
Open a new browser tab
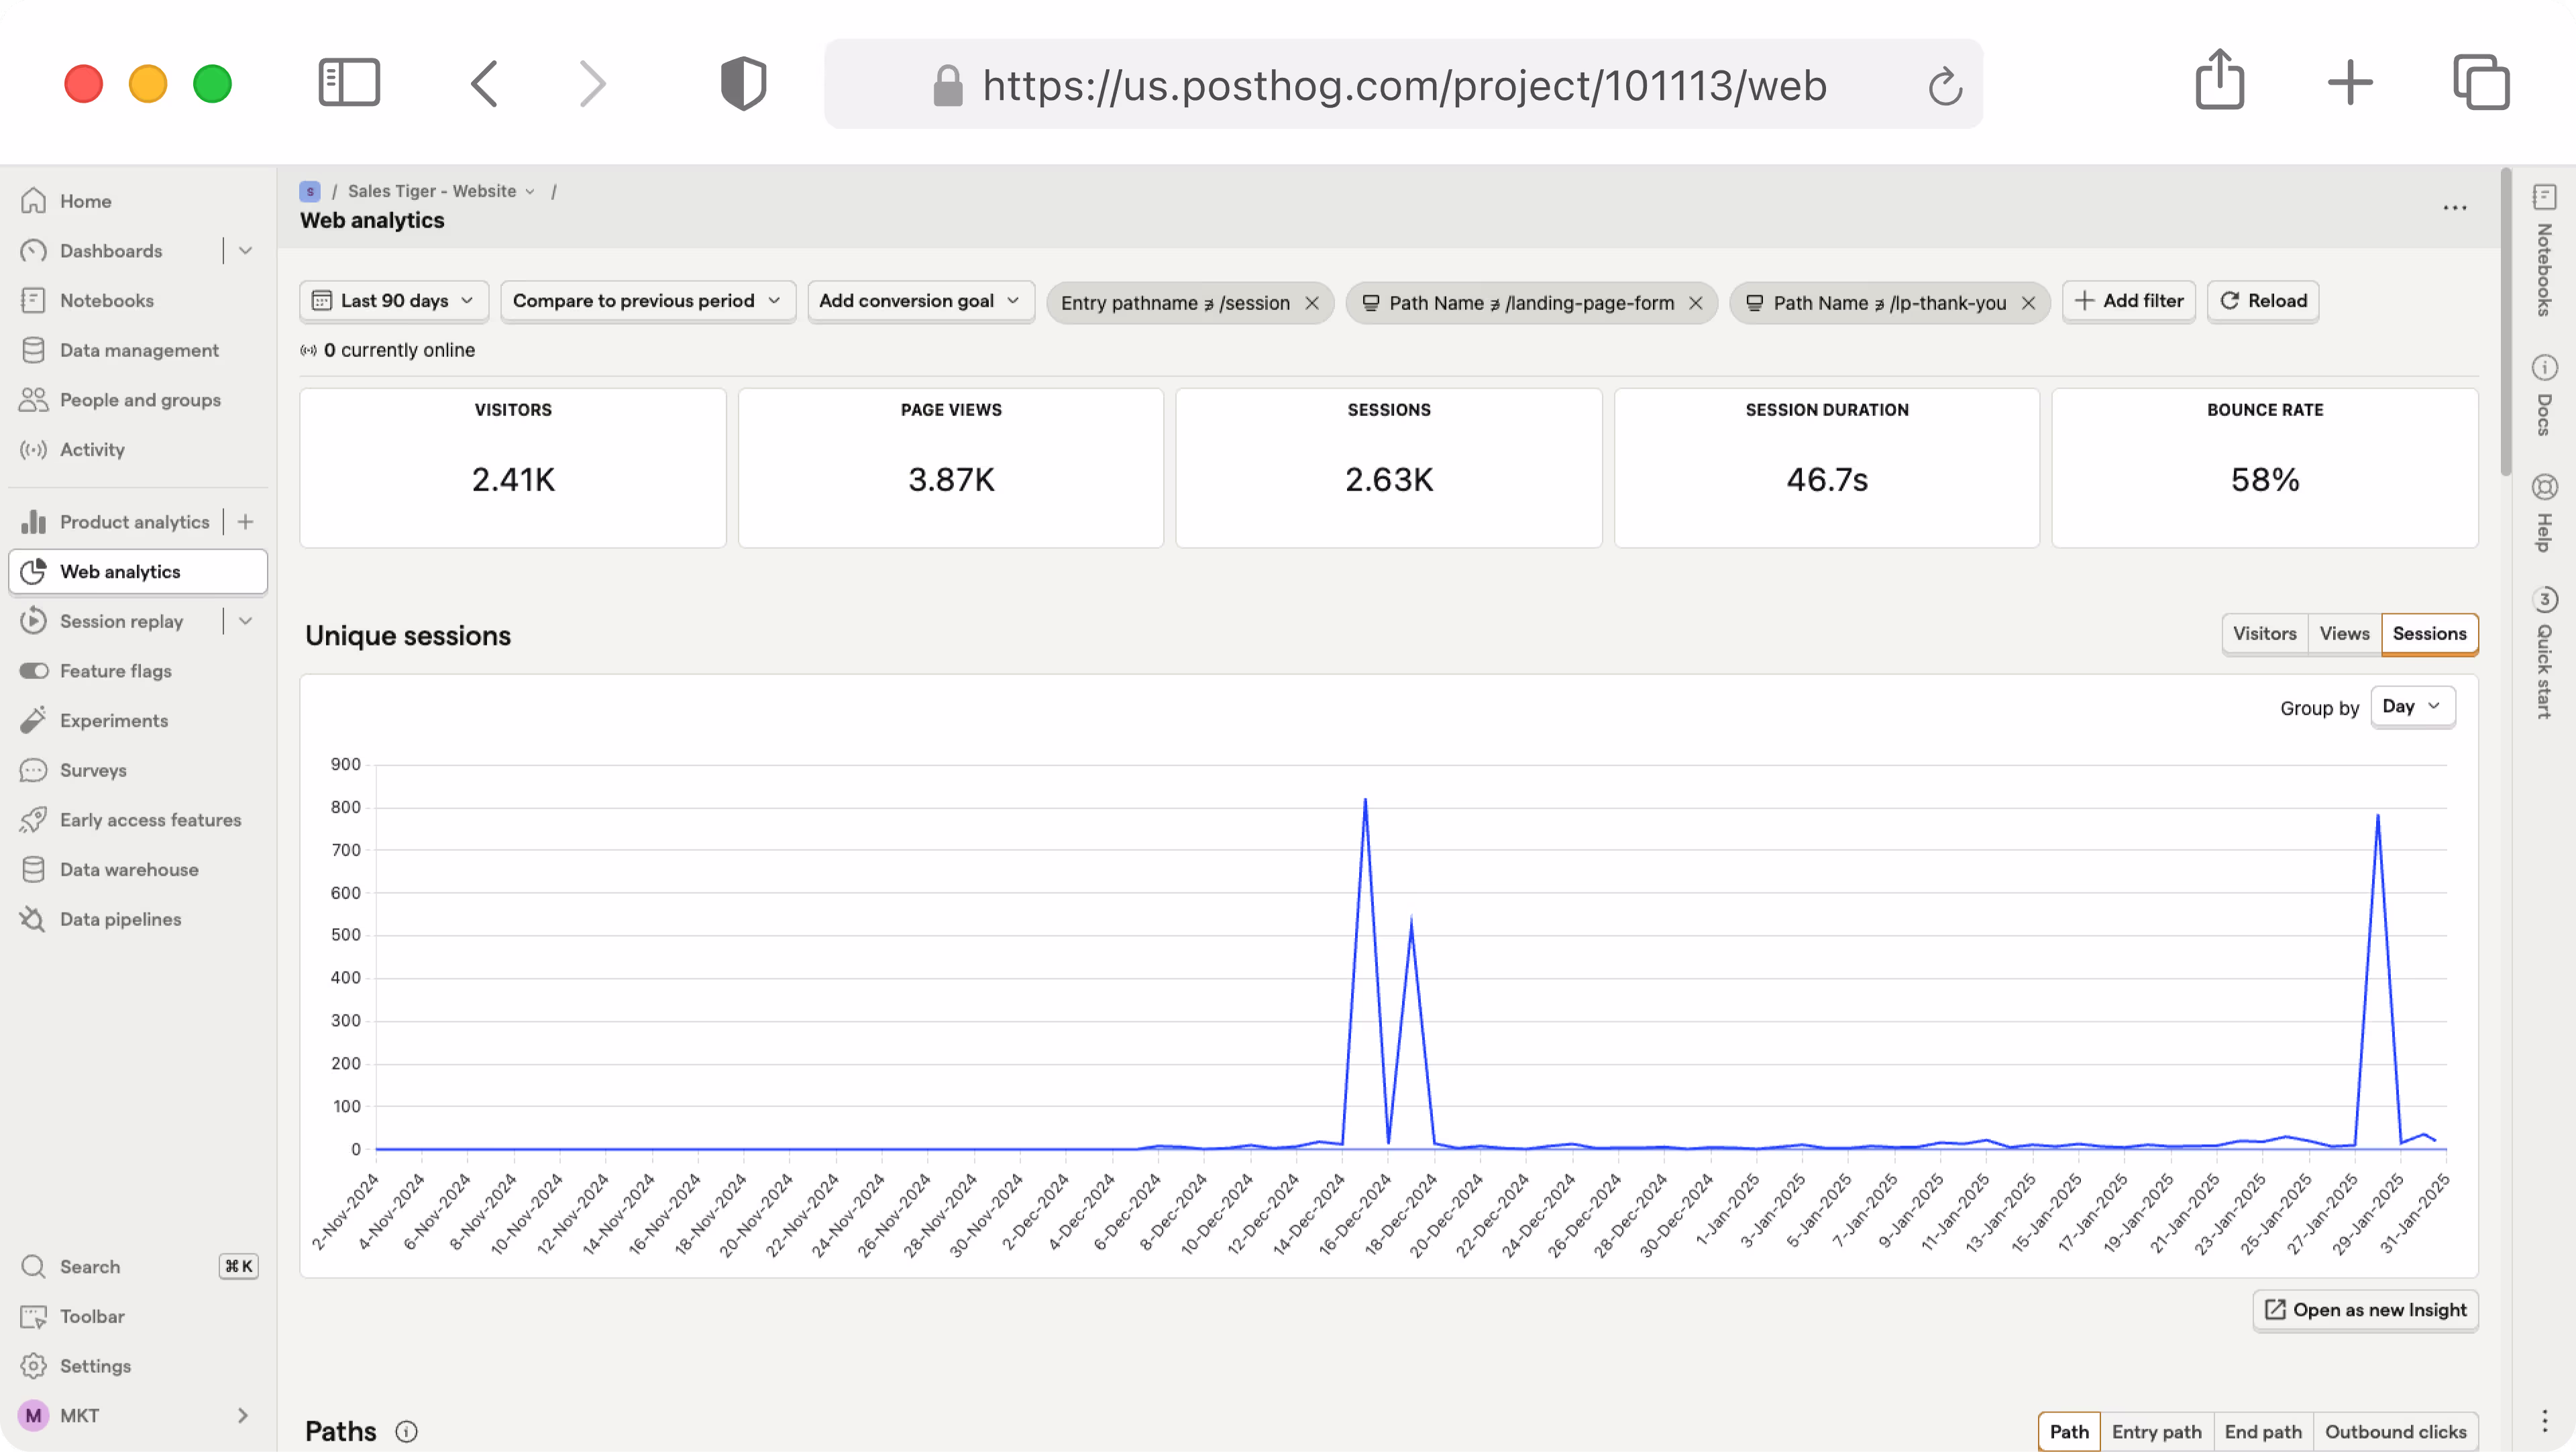tap(2349, 83)
